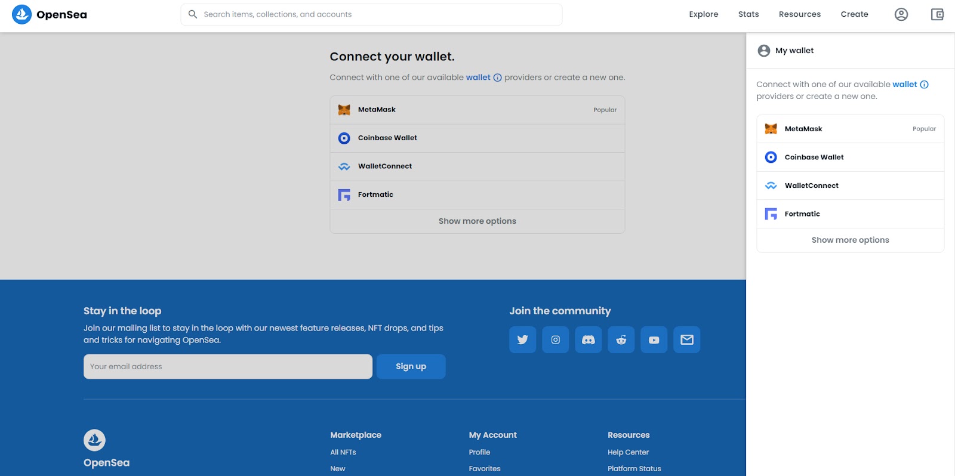Open the email newsletter icon button
The height and width of the screenshot is (476, 955).
(x=687, y=340)
